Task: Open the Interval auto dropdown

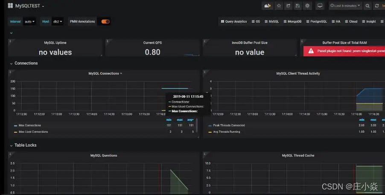Action: [x=29, y=22]
